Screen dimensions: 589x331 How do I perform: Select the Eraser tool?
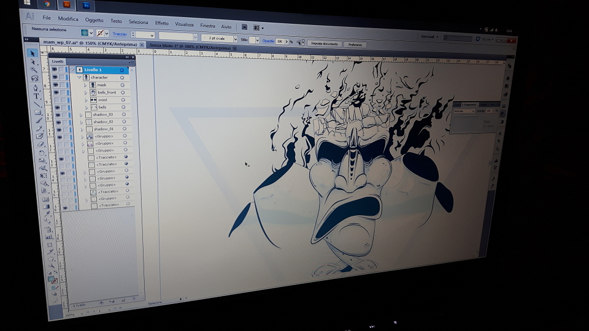tap(40, 145)
